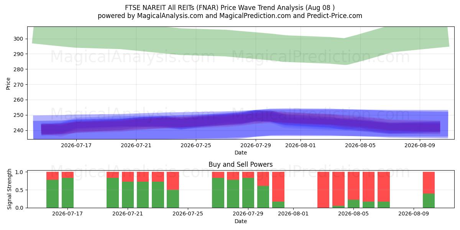
Task: Click the FTSE NAREIT All REITs chart title
Action: pos(230,8)
